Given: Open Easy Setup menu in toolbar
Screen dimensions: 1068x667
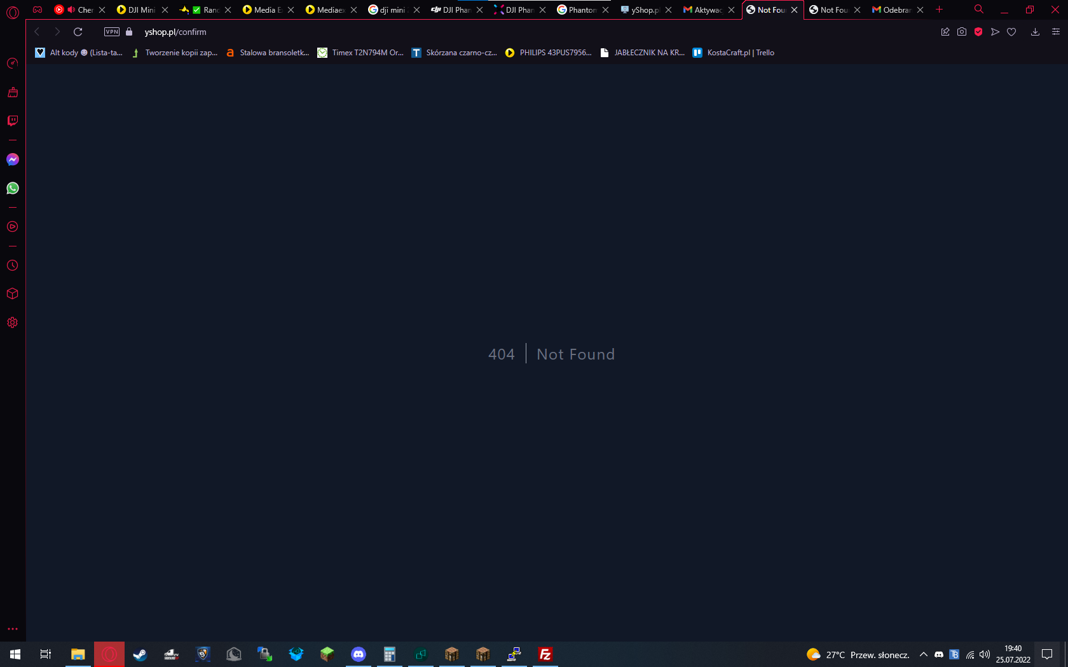Looking at the screenshot, I should (x=1055, y=32).
